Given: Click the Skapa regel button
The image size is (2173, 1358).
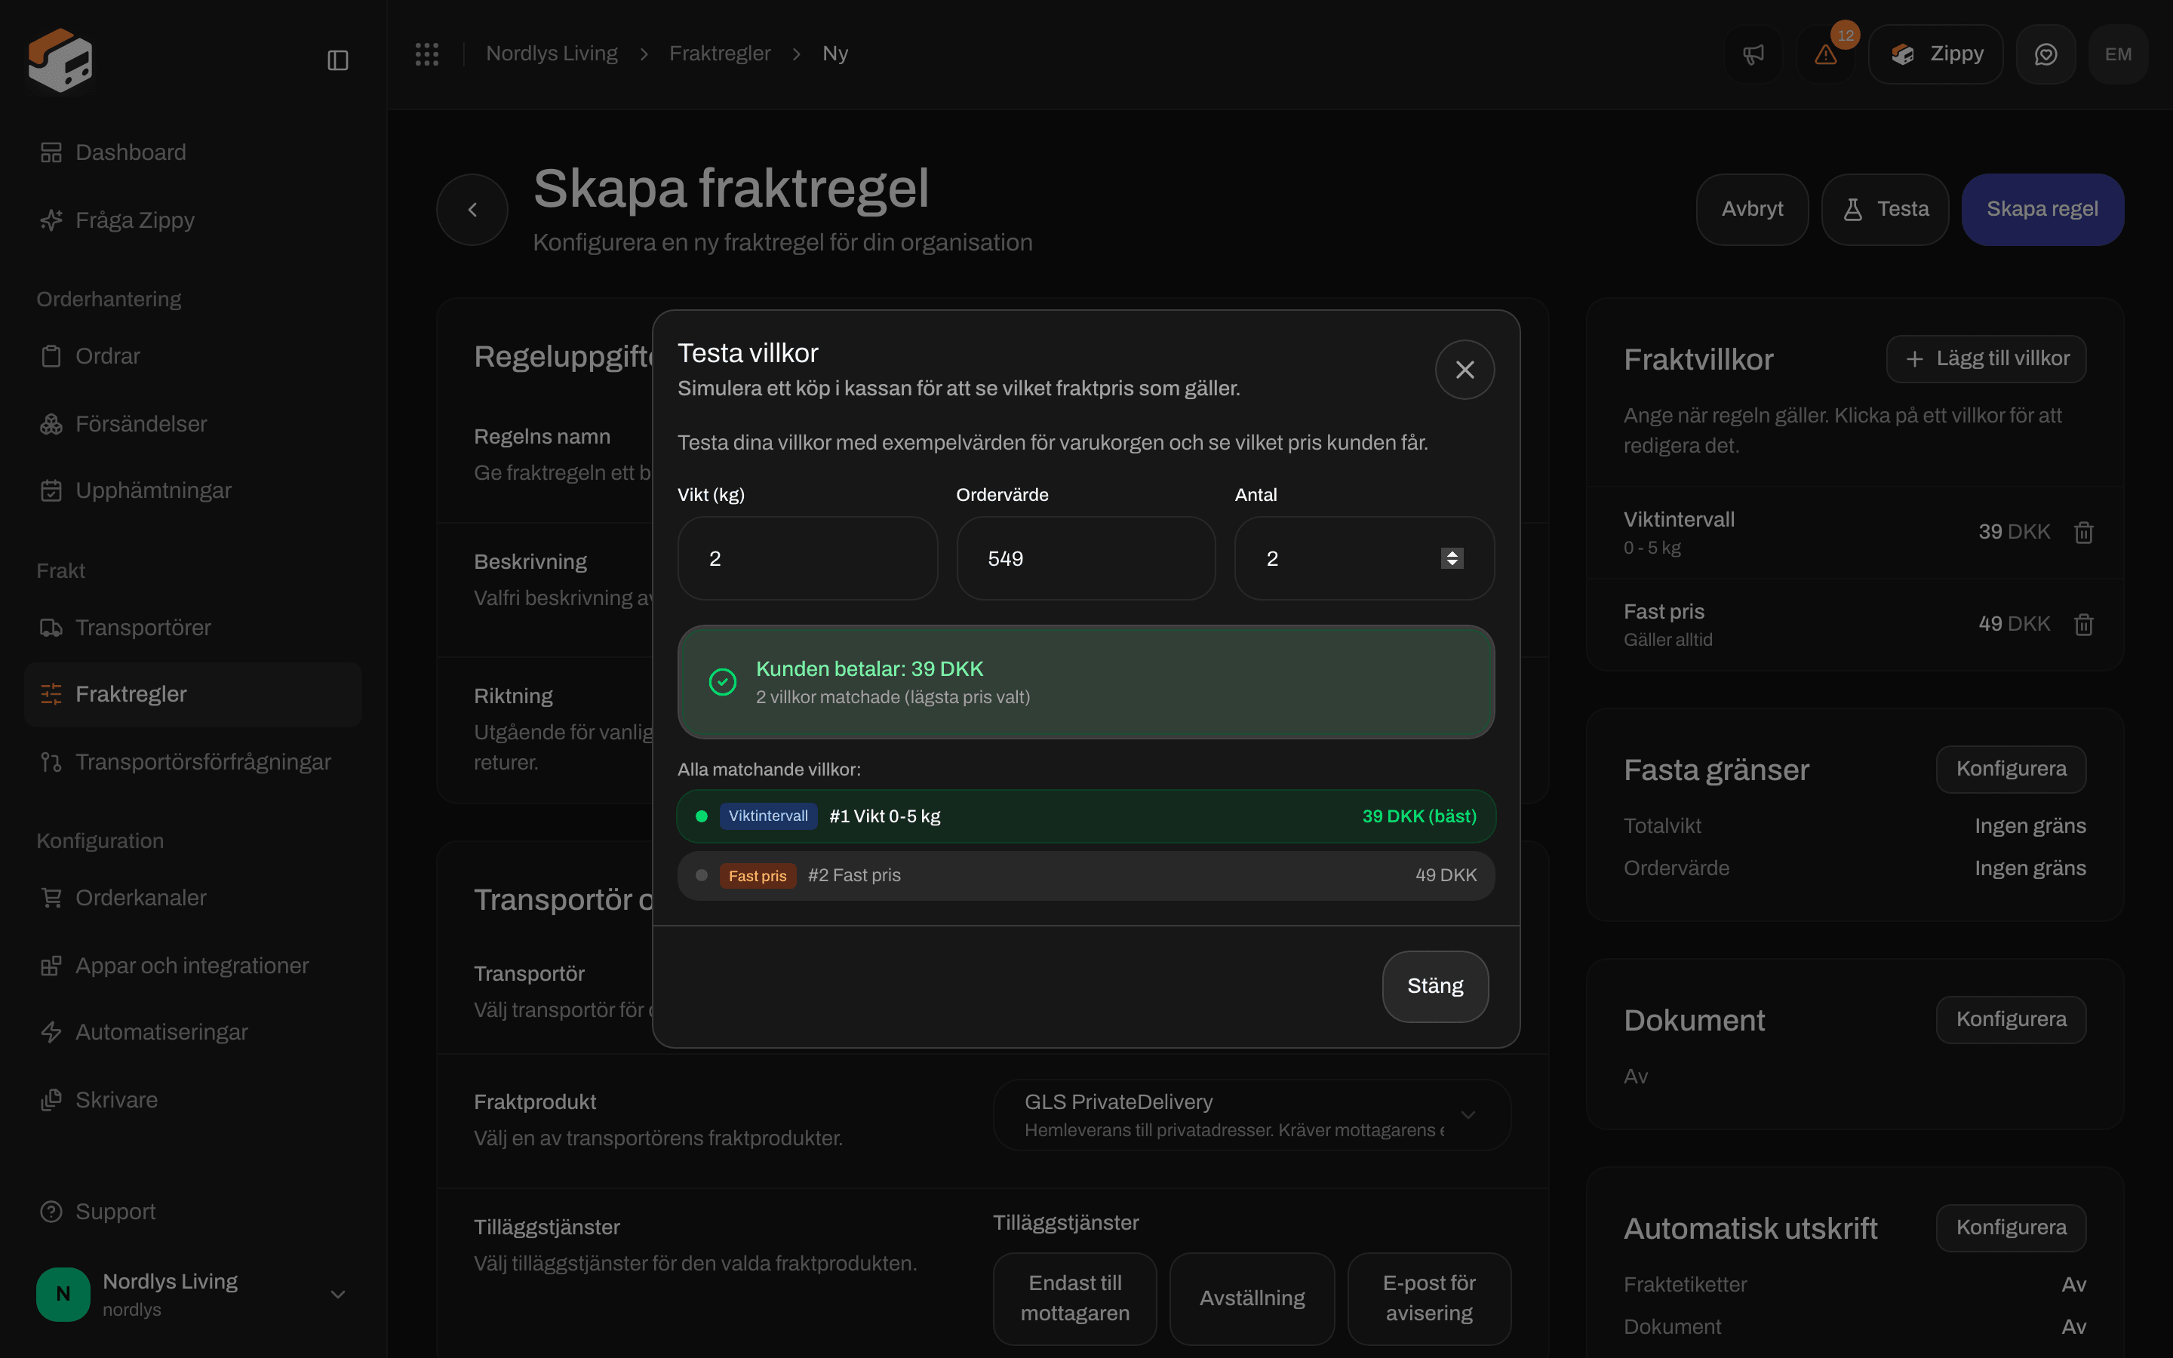Looking at the screenshot, I should (x=2042, y=209).
